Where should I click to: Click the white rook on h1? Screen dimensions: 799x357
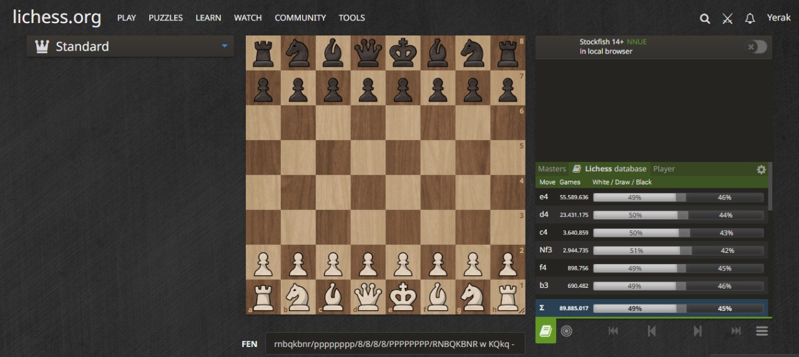[x=508, y=297]
